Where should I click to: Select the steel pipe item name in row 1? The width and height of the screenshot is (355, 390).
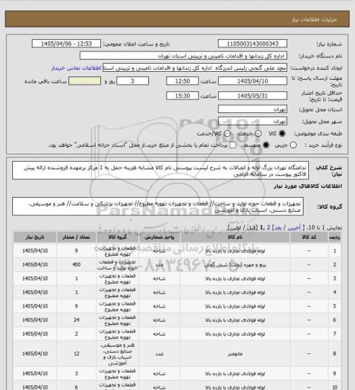[235, 251]
